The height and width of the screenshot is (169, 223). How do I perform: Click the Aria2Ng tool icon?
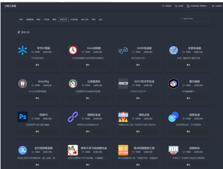click(22, 83)
